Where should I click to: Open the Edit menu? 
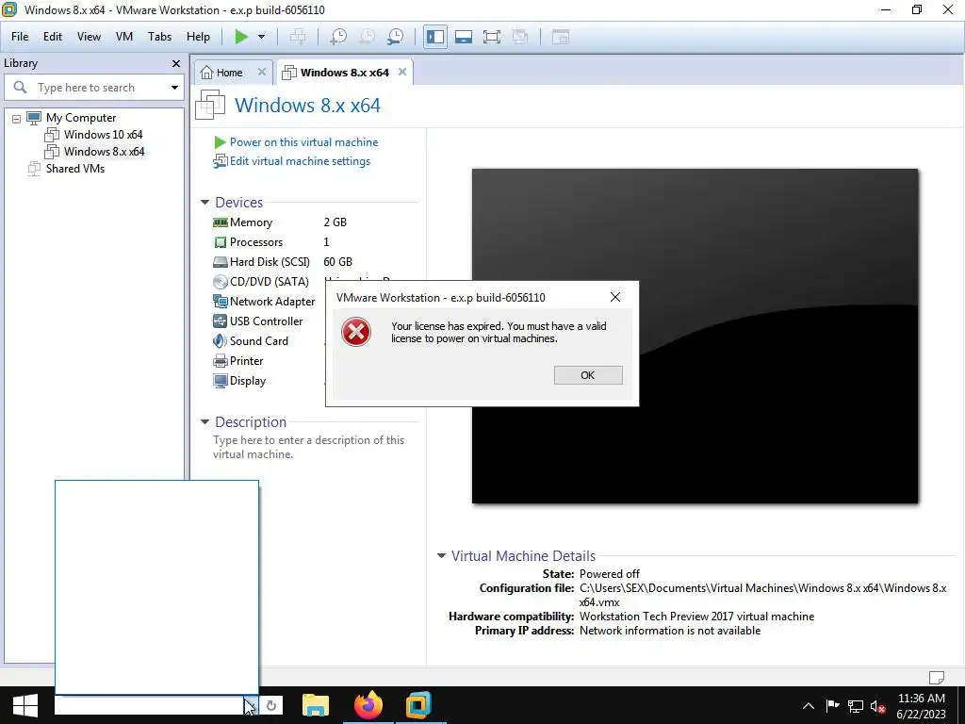[53, 37]
